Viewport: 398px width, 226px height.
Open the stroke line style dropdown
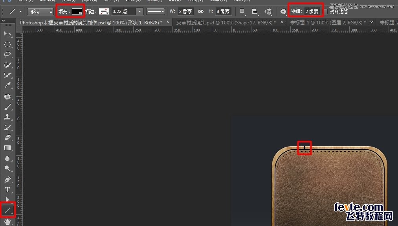tap(155, 11)
